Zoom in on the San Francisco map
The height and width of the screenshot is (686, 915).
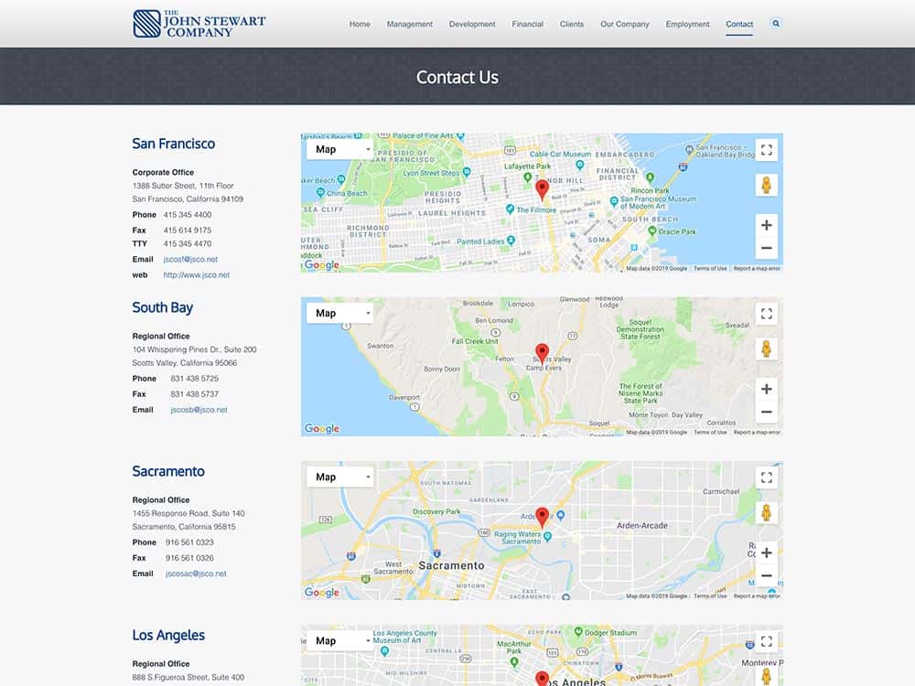pos(766,225)
